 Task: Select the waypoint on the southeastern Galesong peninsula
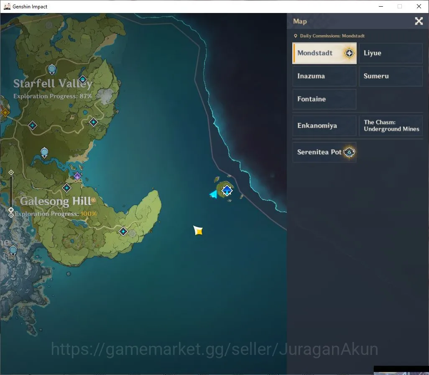123,231
